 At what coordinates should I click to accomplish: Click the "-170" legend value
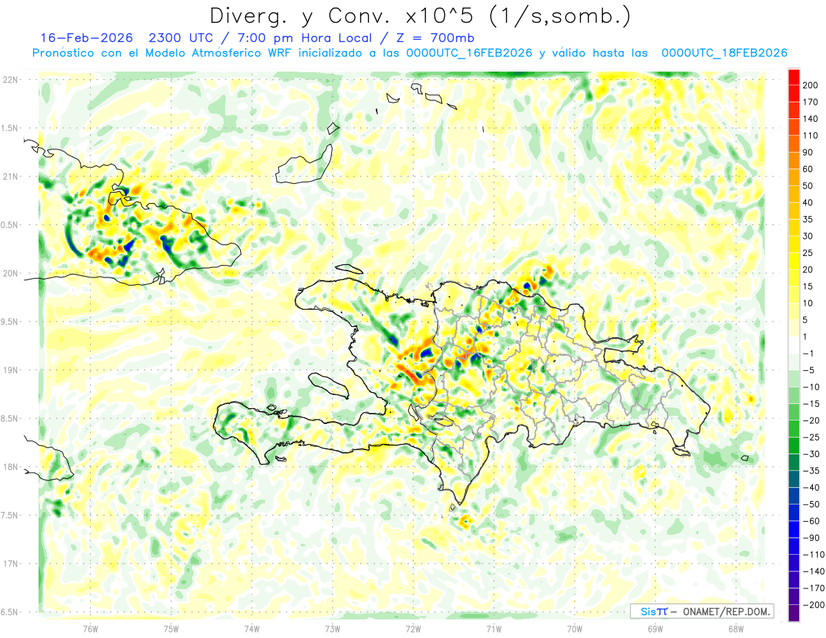(813, 588)
